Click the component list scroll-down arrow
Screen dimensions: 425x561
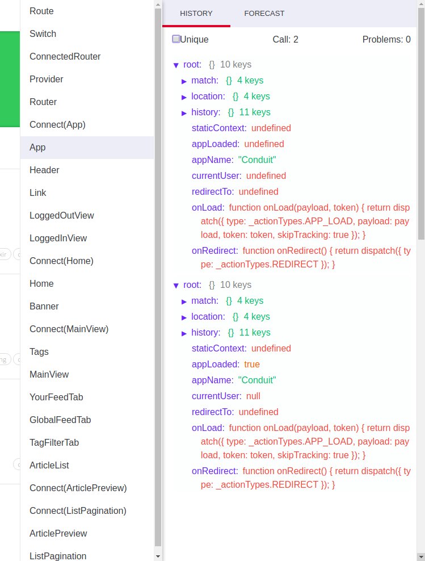(158, 556)
